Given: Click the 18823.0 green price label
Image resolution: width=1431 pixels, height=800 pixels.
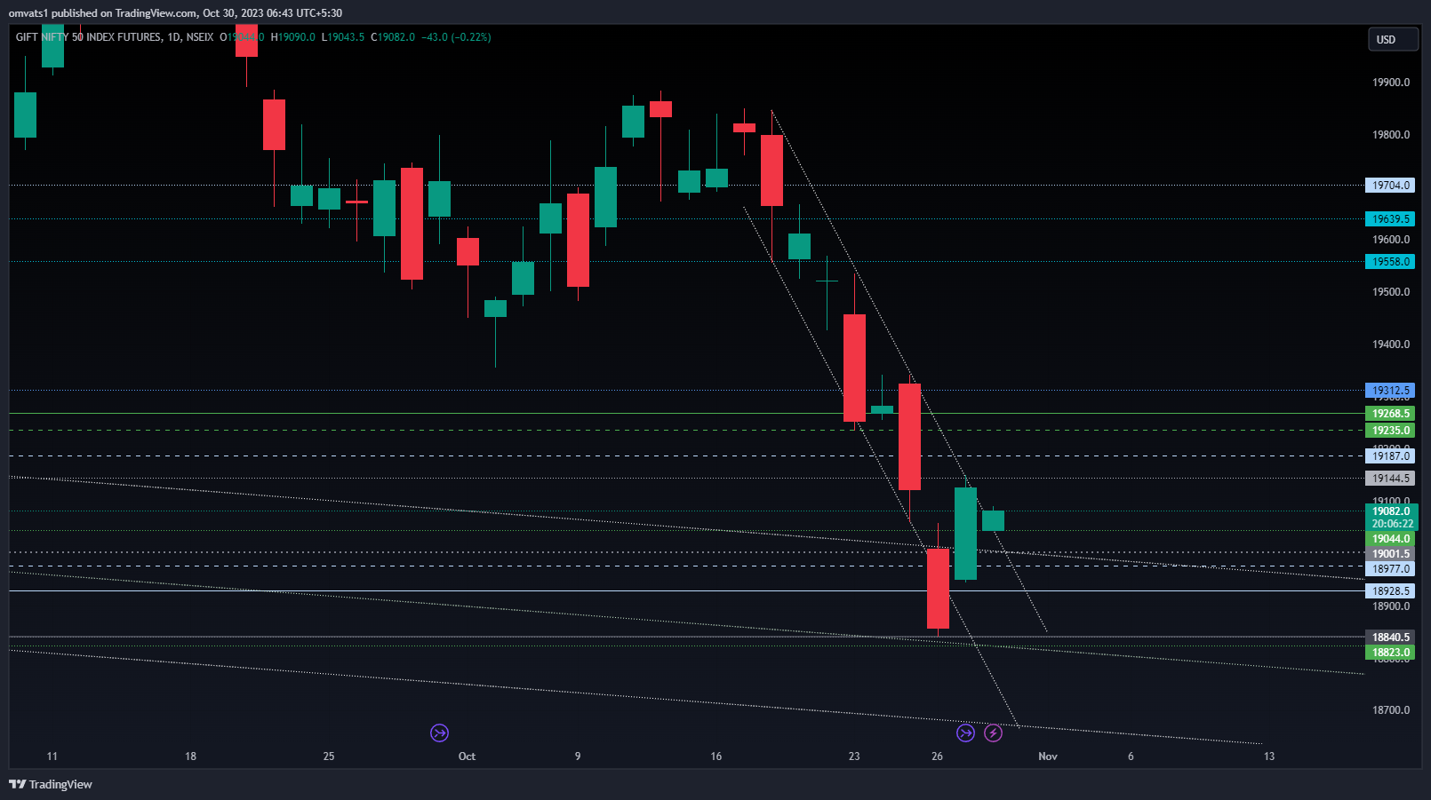Looking at the screenshot, I should 1390,653.
